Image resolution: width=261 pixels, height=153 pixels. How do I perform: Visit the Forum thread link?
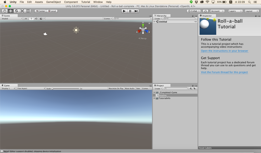224,72
